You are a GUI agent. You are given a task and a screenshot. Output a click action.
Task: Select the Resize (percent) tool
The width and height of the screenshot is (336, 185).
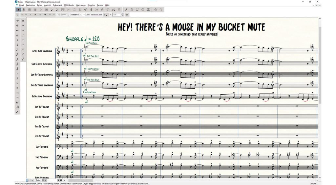pos(113,9)
